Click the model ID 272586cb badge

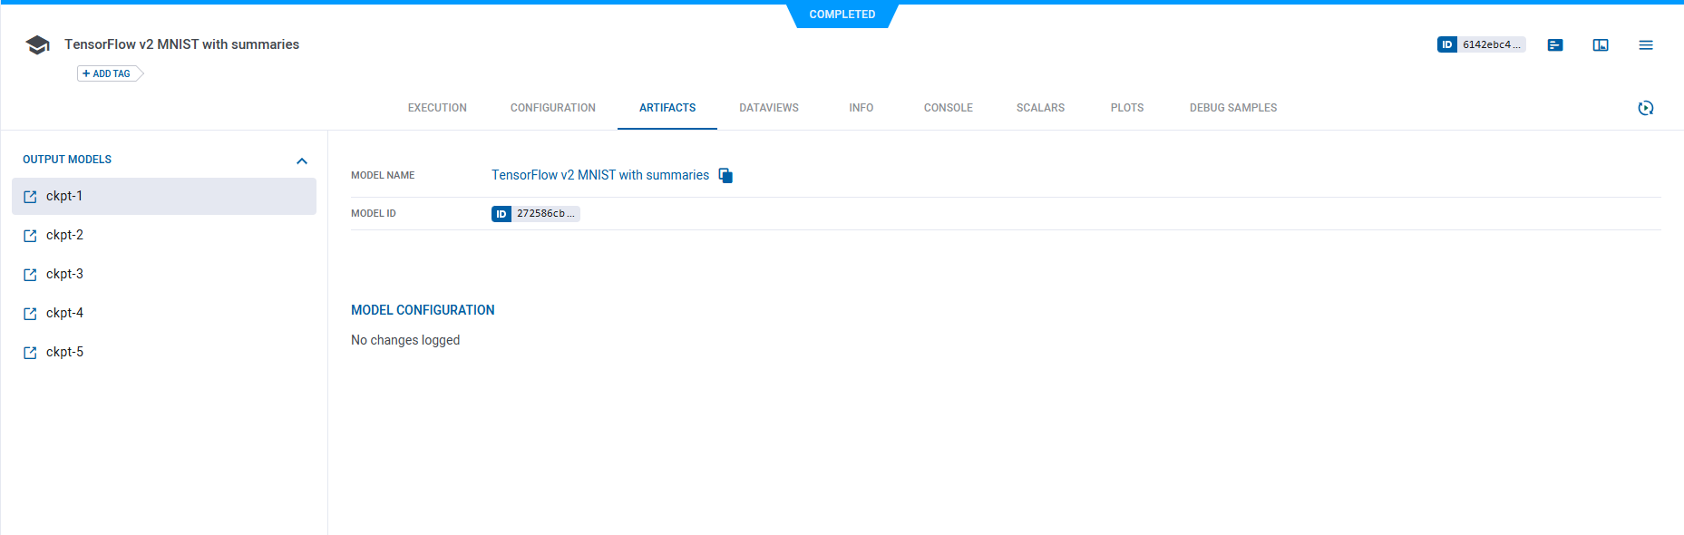pyautogui.click(x=535, y=214)
